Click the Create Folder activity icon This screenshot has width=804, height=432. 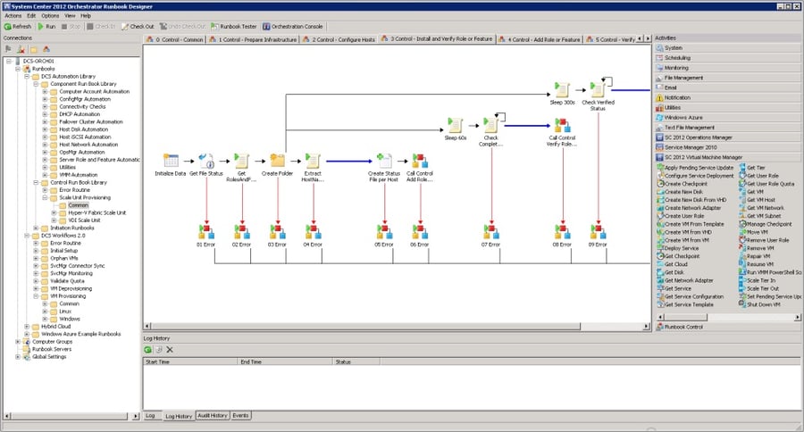point(278,161)
